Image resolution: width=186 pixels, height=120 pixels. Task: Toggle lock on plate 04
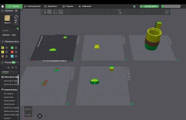[x=72, y=76]
